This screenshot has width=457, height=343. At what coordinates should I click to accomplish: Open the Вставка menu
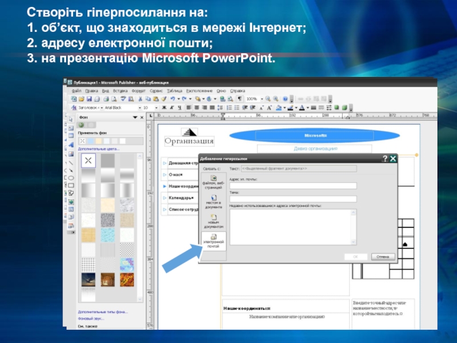point(120,91)
